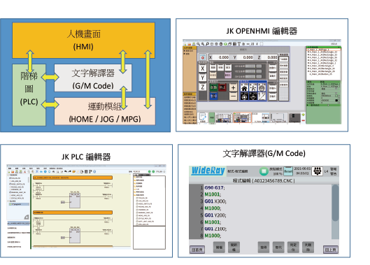Select the first orange rung header in PLC editor

pos(73,178)
